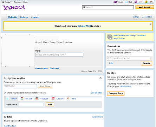This screenshot has width=156, height=127.
Task: Click the Share More link
Action: point(98,117)
